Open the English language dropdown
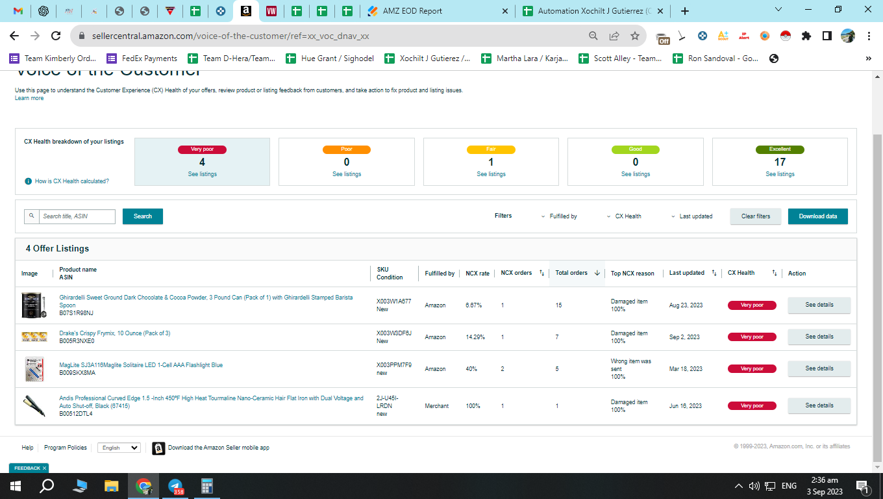883x499 pixels. click(119, 448)
